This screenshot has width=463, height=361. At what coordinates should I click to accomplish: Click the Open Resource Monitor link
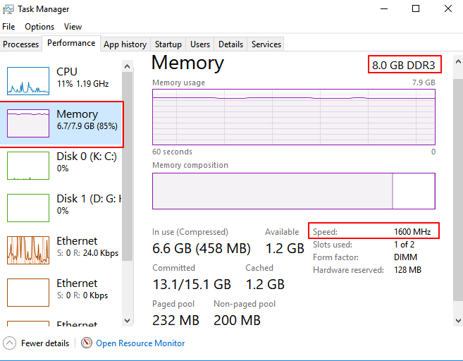(x=140, y=343)
